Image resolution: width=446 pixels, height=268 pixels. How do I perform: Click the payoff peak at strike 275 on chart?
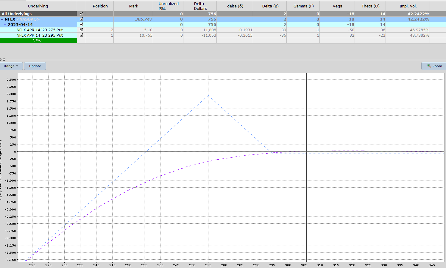point(208,95)
